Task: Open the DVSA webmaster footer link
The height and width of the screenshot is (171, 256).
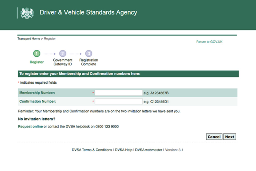Action: coord(149,150)
